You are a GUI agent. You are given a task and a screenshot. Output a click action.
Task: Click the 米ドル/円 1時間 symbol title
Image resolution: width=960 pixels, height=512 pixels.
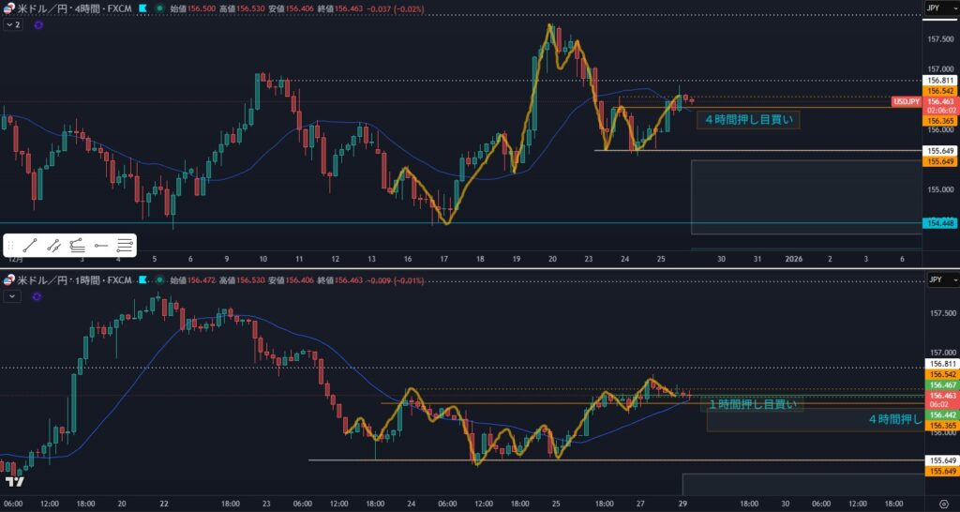point(69,280)
